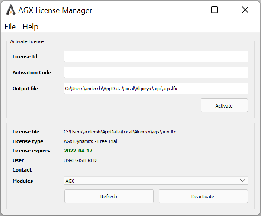The width and height of the screenshot is (261, 216).
Task: Click the Activation Code label
Action: point(32,73)
